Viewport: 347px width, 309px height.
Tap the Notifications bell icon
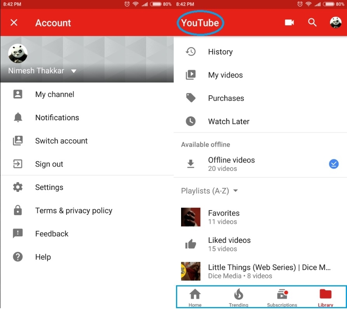pyautogui.click(x=18, y=117)
